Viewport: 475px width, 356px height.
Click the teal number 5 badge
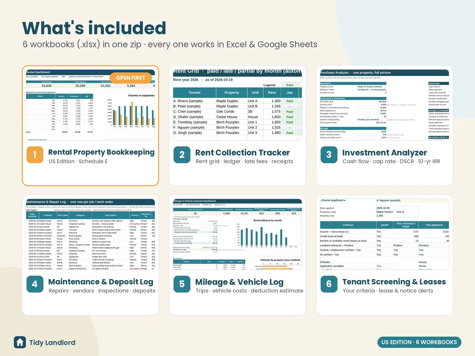coord(182,284)
